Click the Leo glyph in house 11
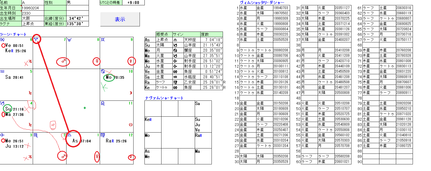Viewport: 431px width, 171px height. (x=103, y=103)
